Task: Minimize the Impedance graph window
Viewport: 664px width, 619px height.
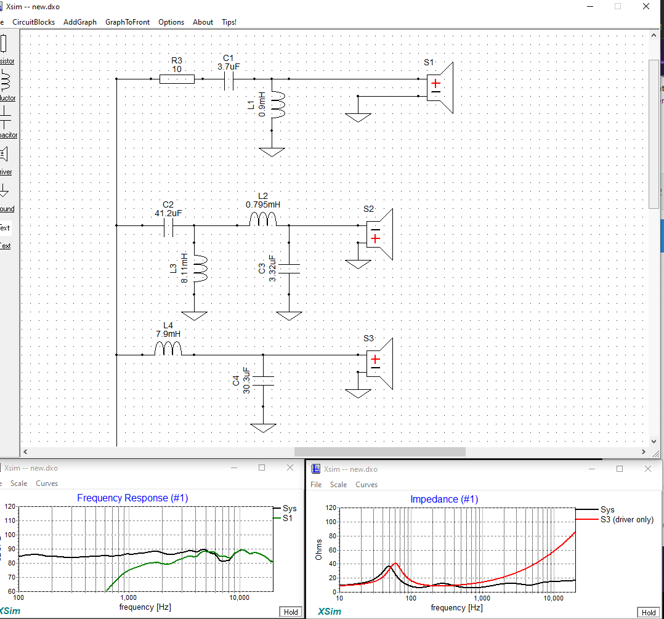Action: (592, 469)
